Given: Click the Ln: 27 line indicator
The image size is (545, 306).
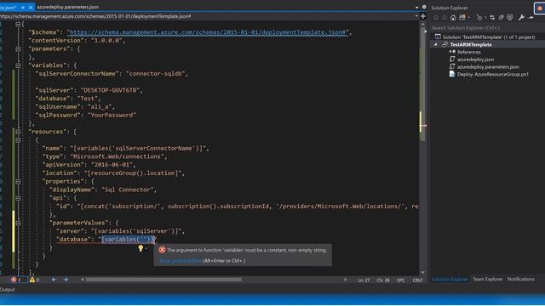Looking at the screenshot, I should [364, 280].
